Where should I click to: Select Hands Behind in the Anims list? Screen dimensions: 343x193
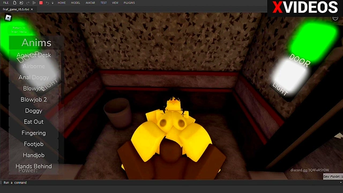click(34, 166)
